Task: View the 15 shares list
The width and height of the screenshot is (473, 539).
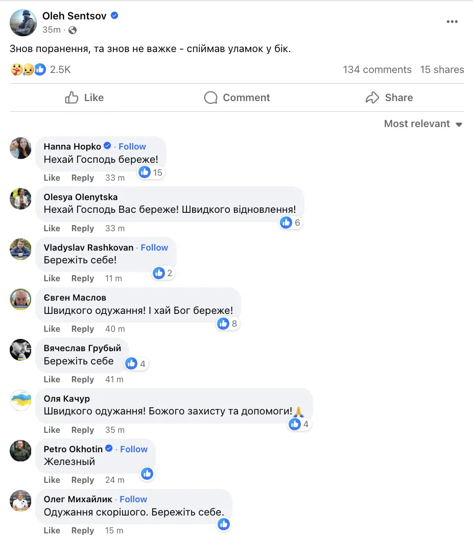Action: click(x=442, y=69)
